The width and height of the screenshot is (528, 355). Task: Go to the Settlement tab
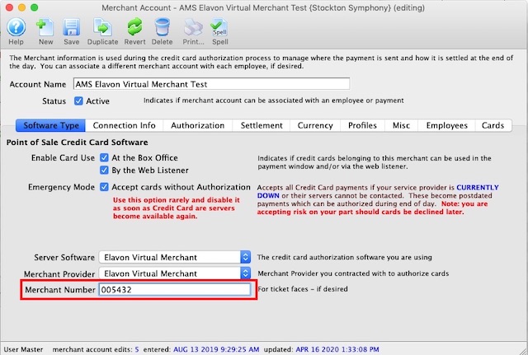(x=262, y=125)
